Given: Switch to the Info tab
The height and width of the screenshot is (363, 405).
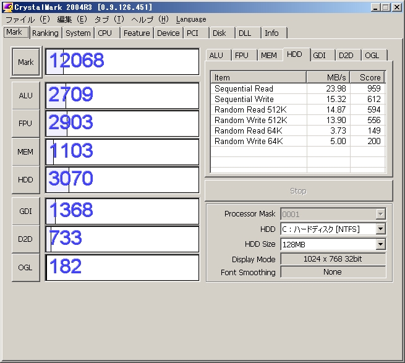Looking at the screenshot, I should pos(274,33).
